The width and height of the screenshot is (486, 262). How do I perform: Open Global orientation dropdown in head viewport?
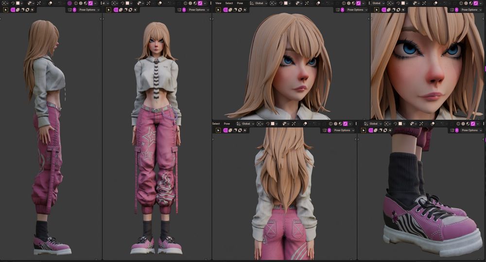[x=258, y=3]
